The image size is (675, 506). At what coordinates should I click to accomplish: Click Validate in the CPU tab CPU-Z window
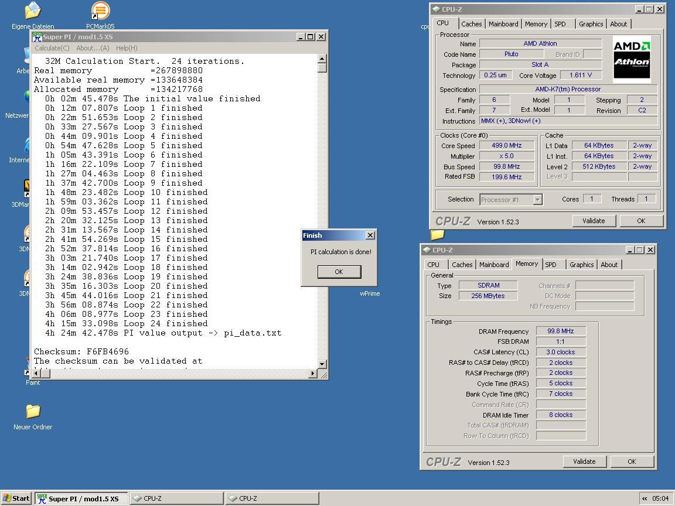click(594, 221)
